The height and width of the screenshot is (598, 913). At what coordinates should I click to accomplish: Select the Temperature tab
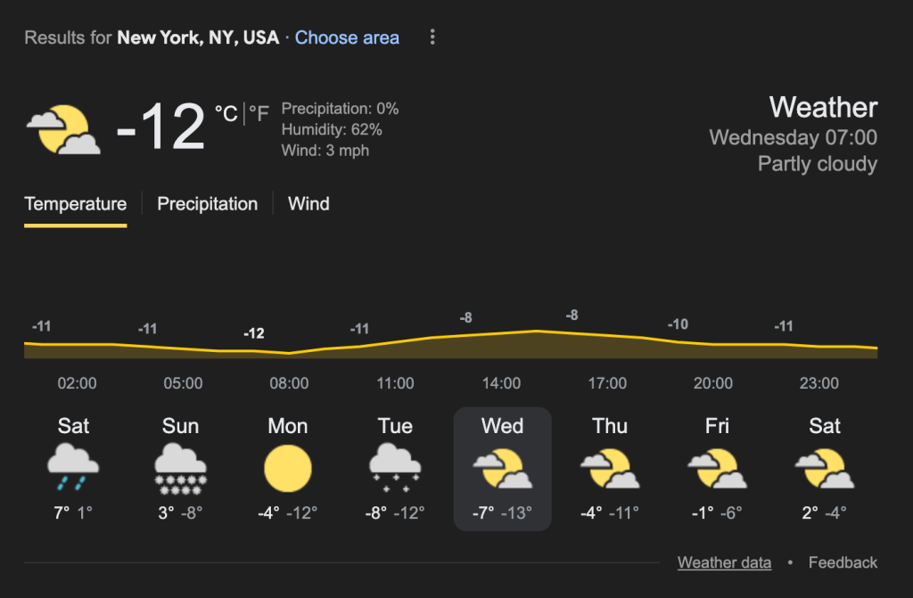(75, 204)
